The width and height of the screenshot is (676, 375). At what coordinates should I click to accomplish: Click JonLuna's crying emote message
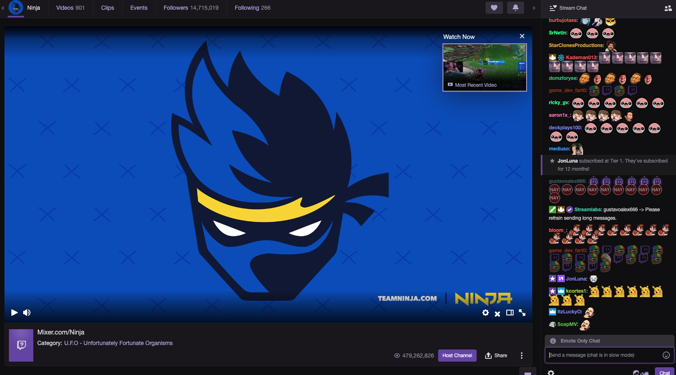[x=594, y=279]
